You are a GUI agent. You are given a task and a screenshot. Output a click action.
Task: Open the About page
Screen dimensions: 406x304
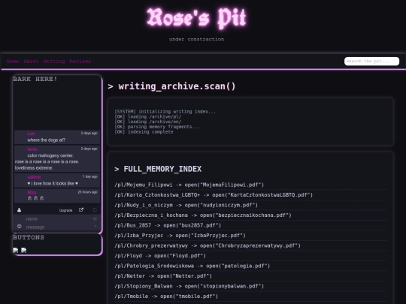31,62
